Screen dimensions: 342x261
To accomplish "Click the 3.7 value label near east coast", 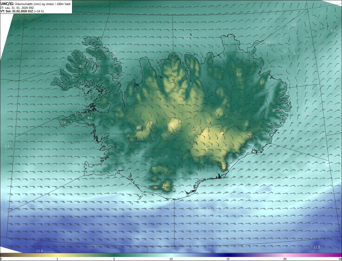I will tap(262, 82).
